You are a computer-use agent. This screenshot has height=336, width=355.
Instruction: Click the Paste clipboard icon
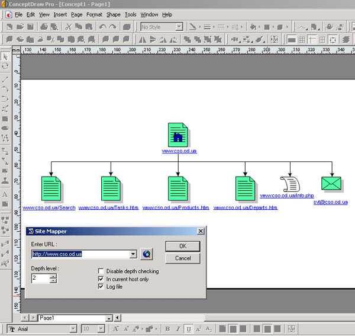point(89,27)
